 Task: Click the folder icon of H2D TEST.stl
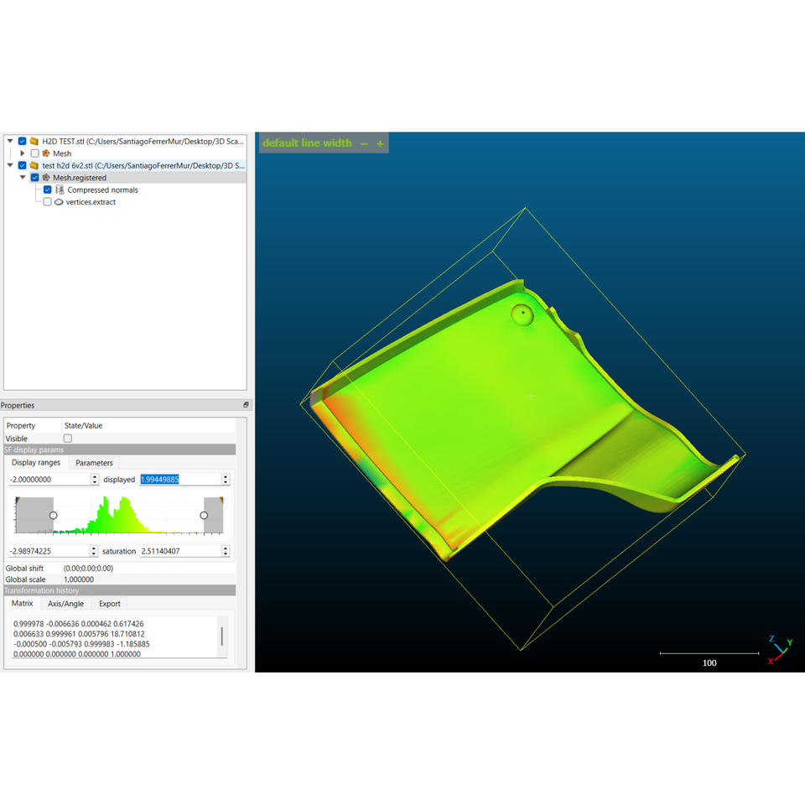pos(34,141)
